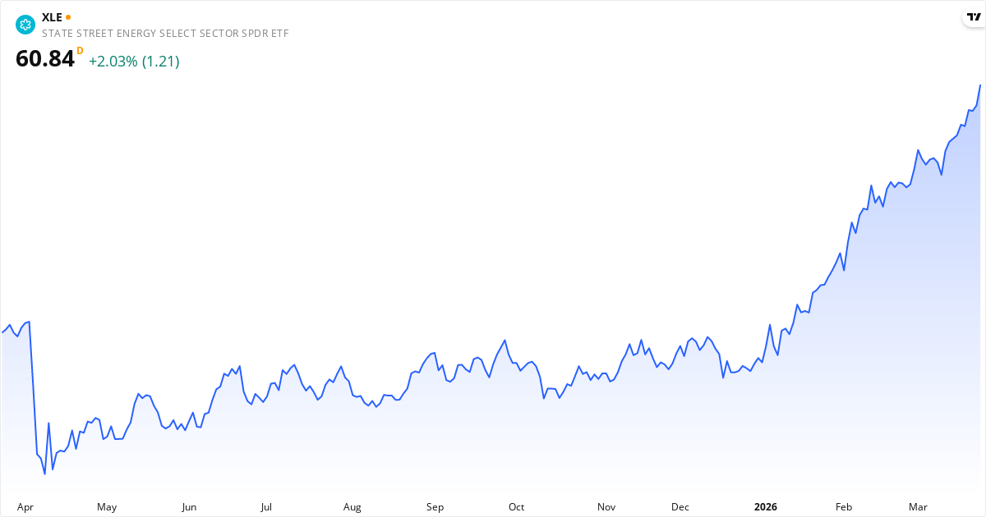This screenshot has height=517, width=986.
Task: Click the Jun time axis label
Action: pyautogui.click(x=189, y=507)
